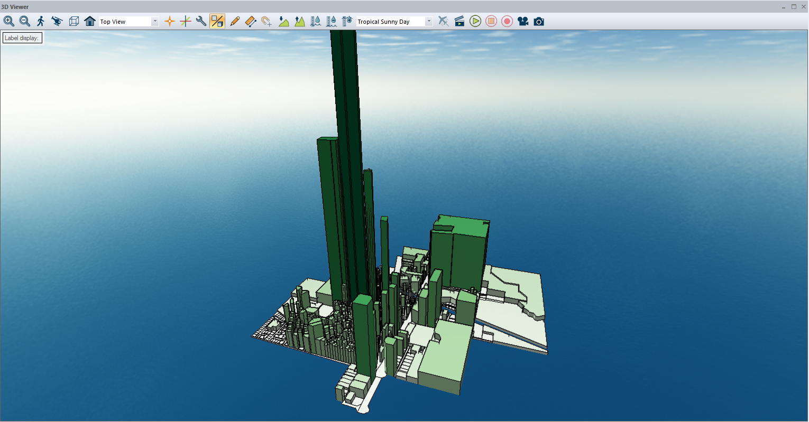Lower the terrain exaggeration

[x=284, y=21]
